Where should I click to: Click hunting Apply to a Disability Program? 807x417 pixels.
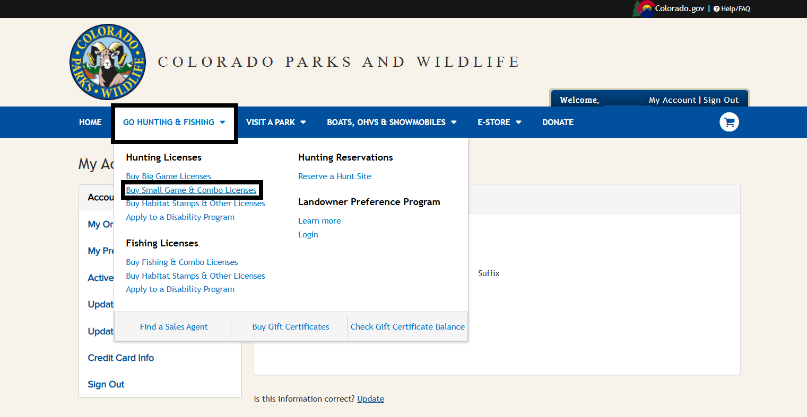(x=180, y=217)
